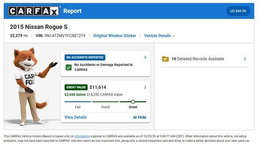Click the Good label under the slider
This screenshot has width=260, height=147.
tap(105, 107)
